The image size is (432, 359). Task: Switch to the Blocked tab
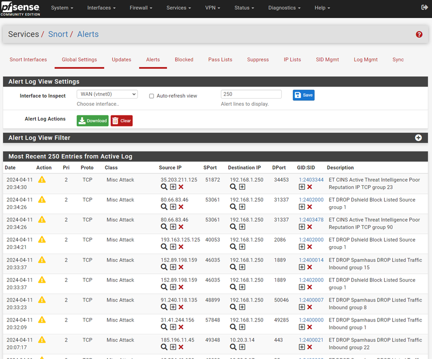coord(184,60)
